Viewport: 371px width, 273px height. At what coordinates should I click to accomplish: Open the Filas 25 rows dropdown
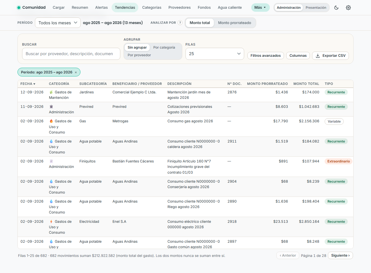[x=215, y=54]
